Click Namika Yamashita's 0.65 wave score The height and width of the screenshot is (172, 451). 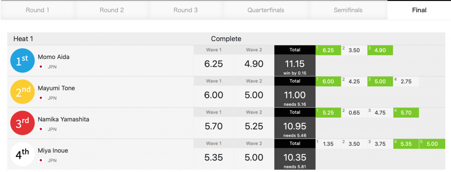354,113
